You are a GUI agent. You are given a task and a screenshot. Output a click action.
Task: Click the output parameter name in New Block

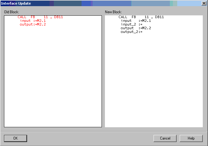[x=127, y=28]
